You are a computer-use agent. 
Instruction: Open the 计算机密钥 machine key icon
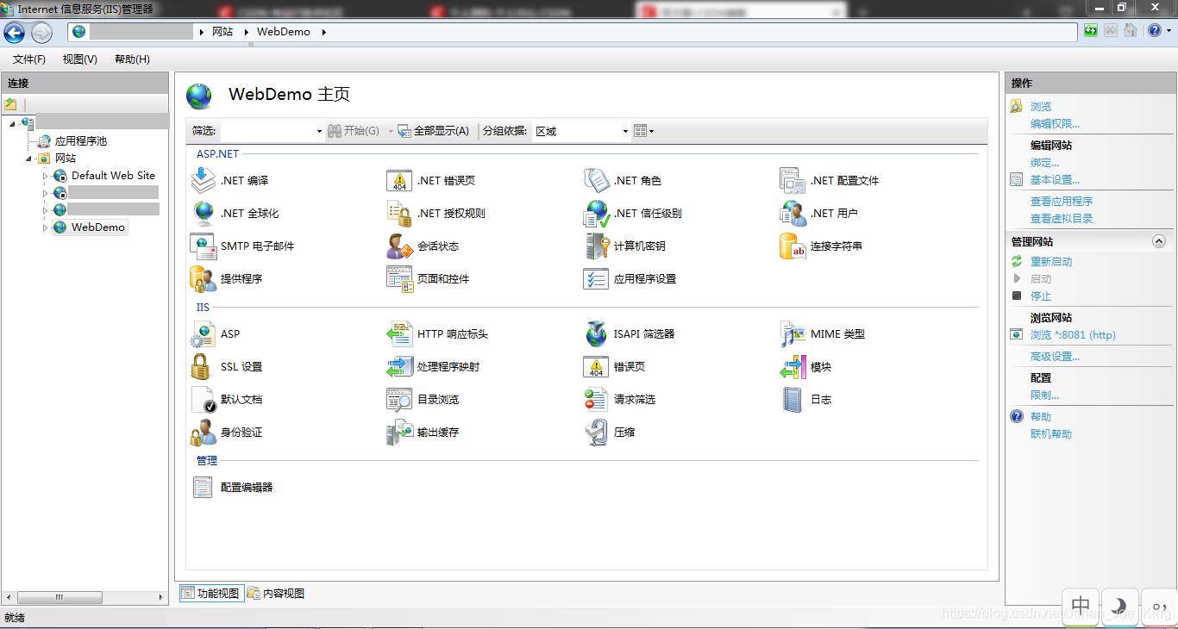click(596, 246)
